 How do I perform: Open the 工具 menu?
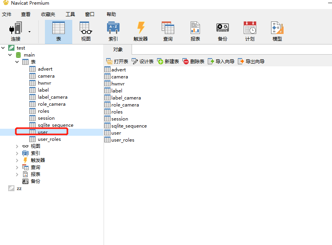(70, 14)
